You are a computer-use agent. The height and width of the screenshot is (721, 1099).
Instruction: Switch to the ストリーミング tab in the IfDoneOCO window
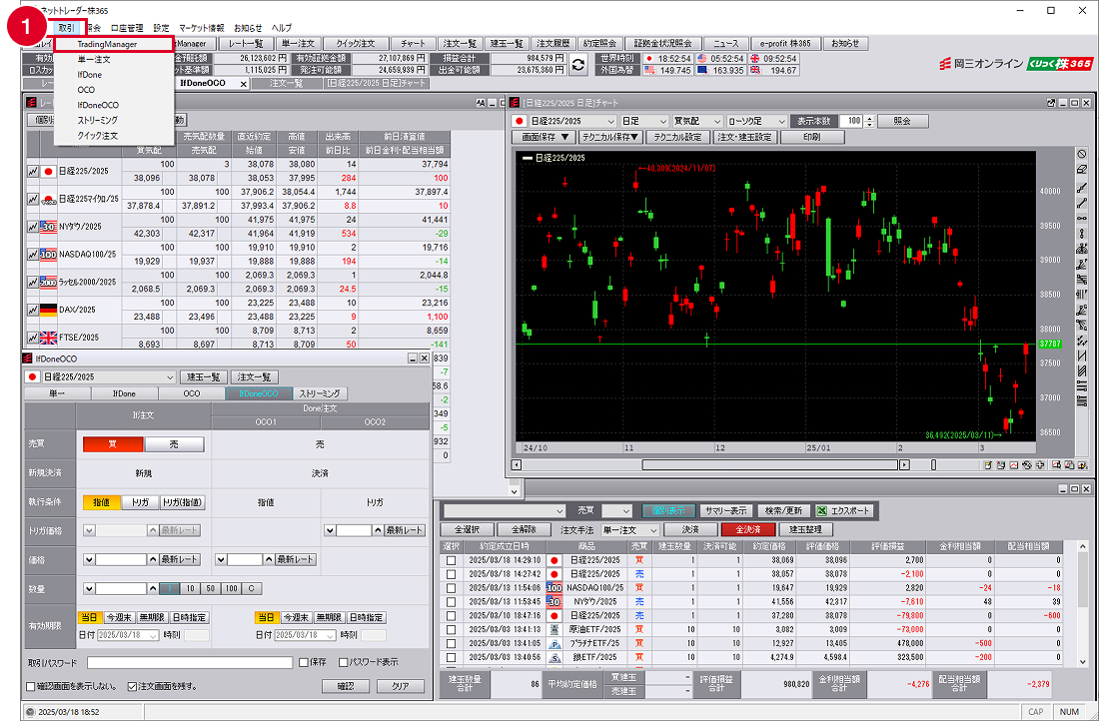(319, 393)
